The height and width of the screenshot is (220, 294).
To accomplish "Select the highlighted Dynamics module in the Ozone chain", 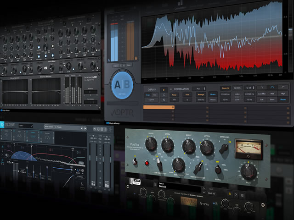I will pyautogui.click(x=33, y=136).
